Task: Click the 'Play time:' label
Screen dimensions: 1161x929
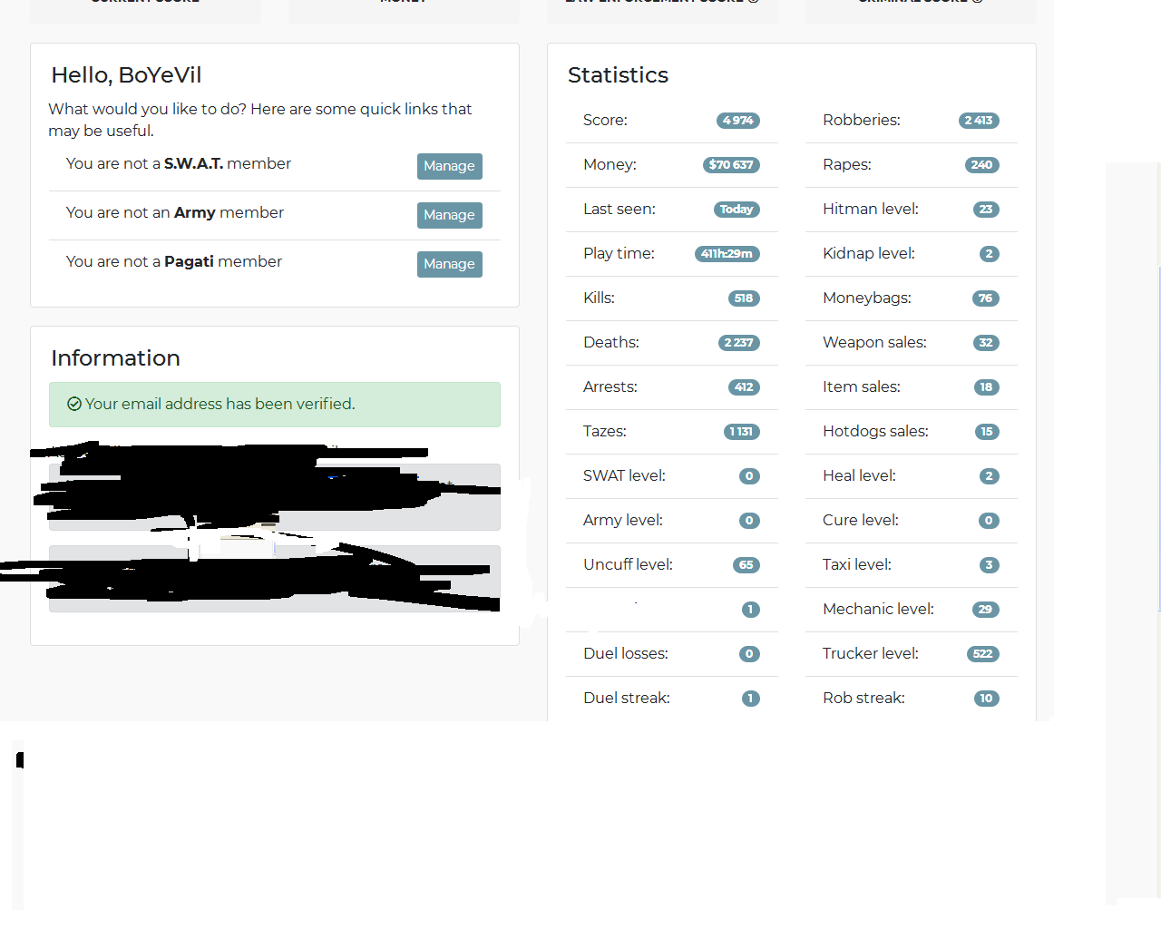Action: [619, 254]
